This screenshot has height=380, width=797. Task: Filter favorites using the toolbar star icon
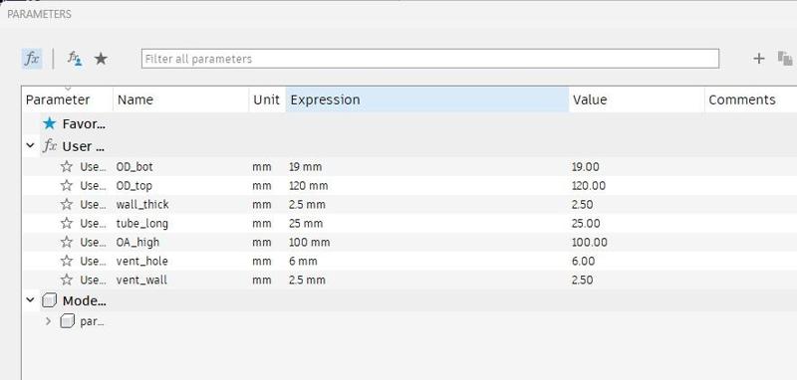[x=102, y=59]
